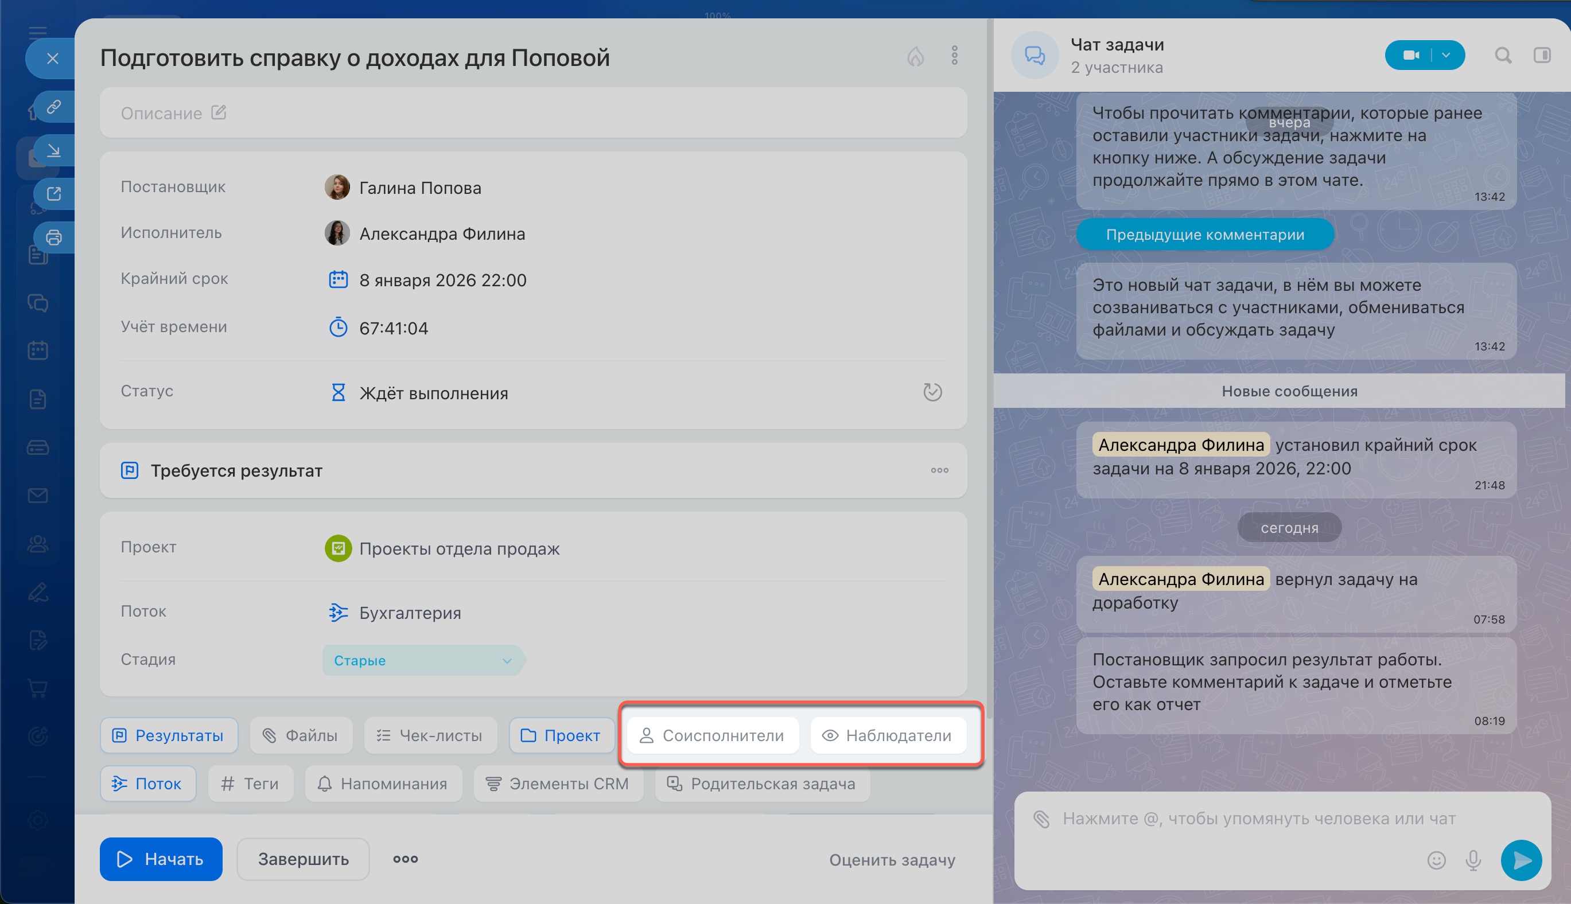Mark task as high priority flame icon
The image size is (1571, 904).
915,56
